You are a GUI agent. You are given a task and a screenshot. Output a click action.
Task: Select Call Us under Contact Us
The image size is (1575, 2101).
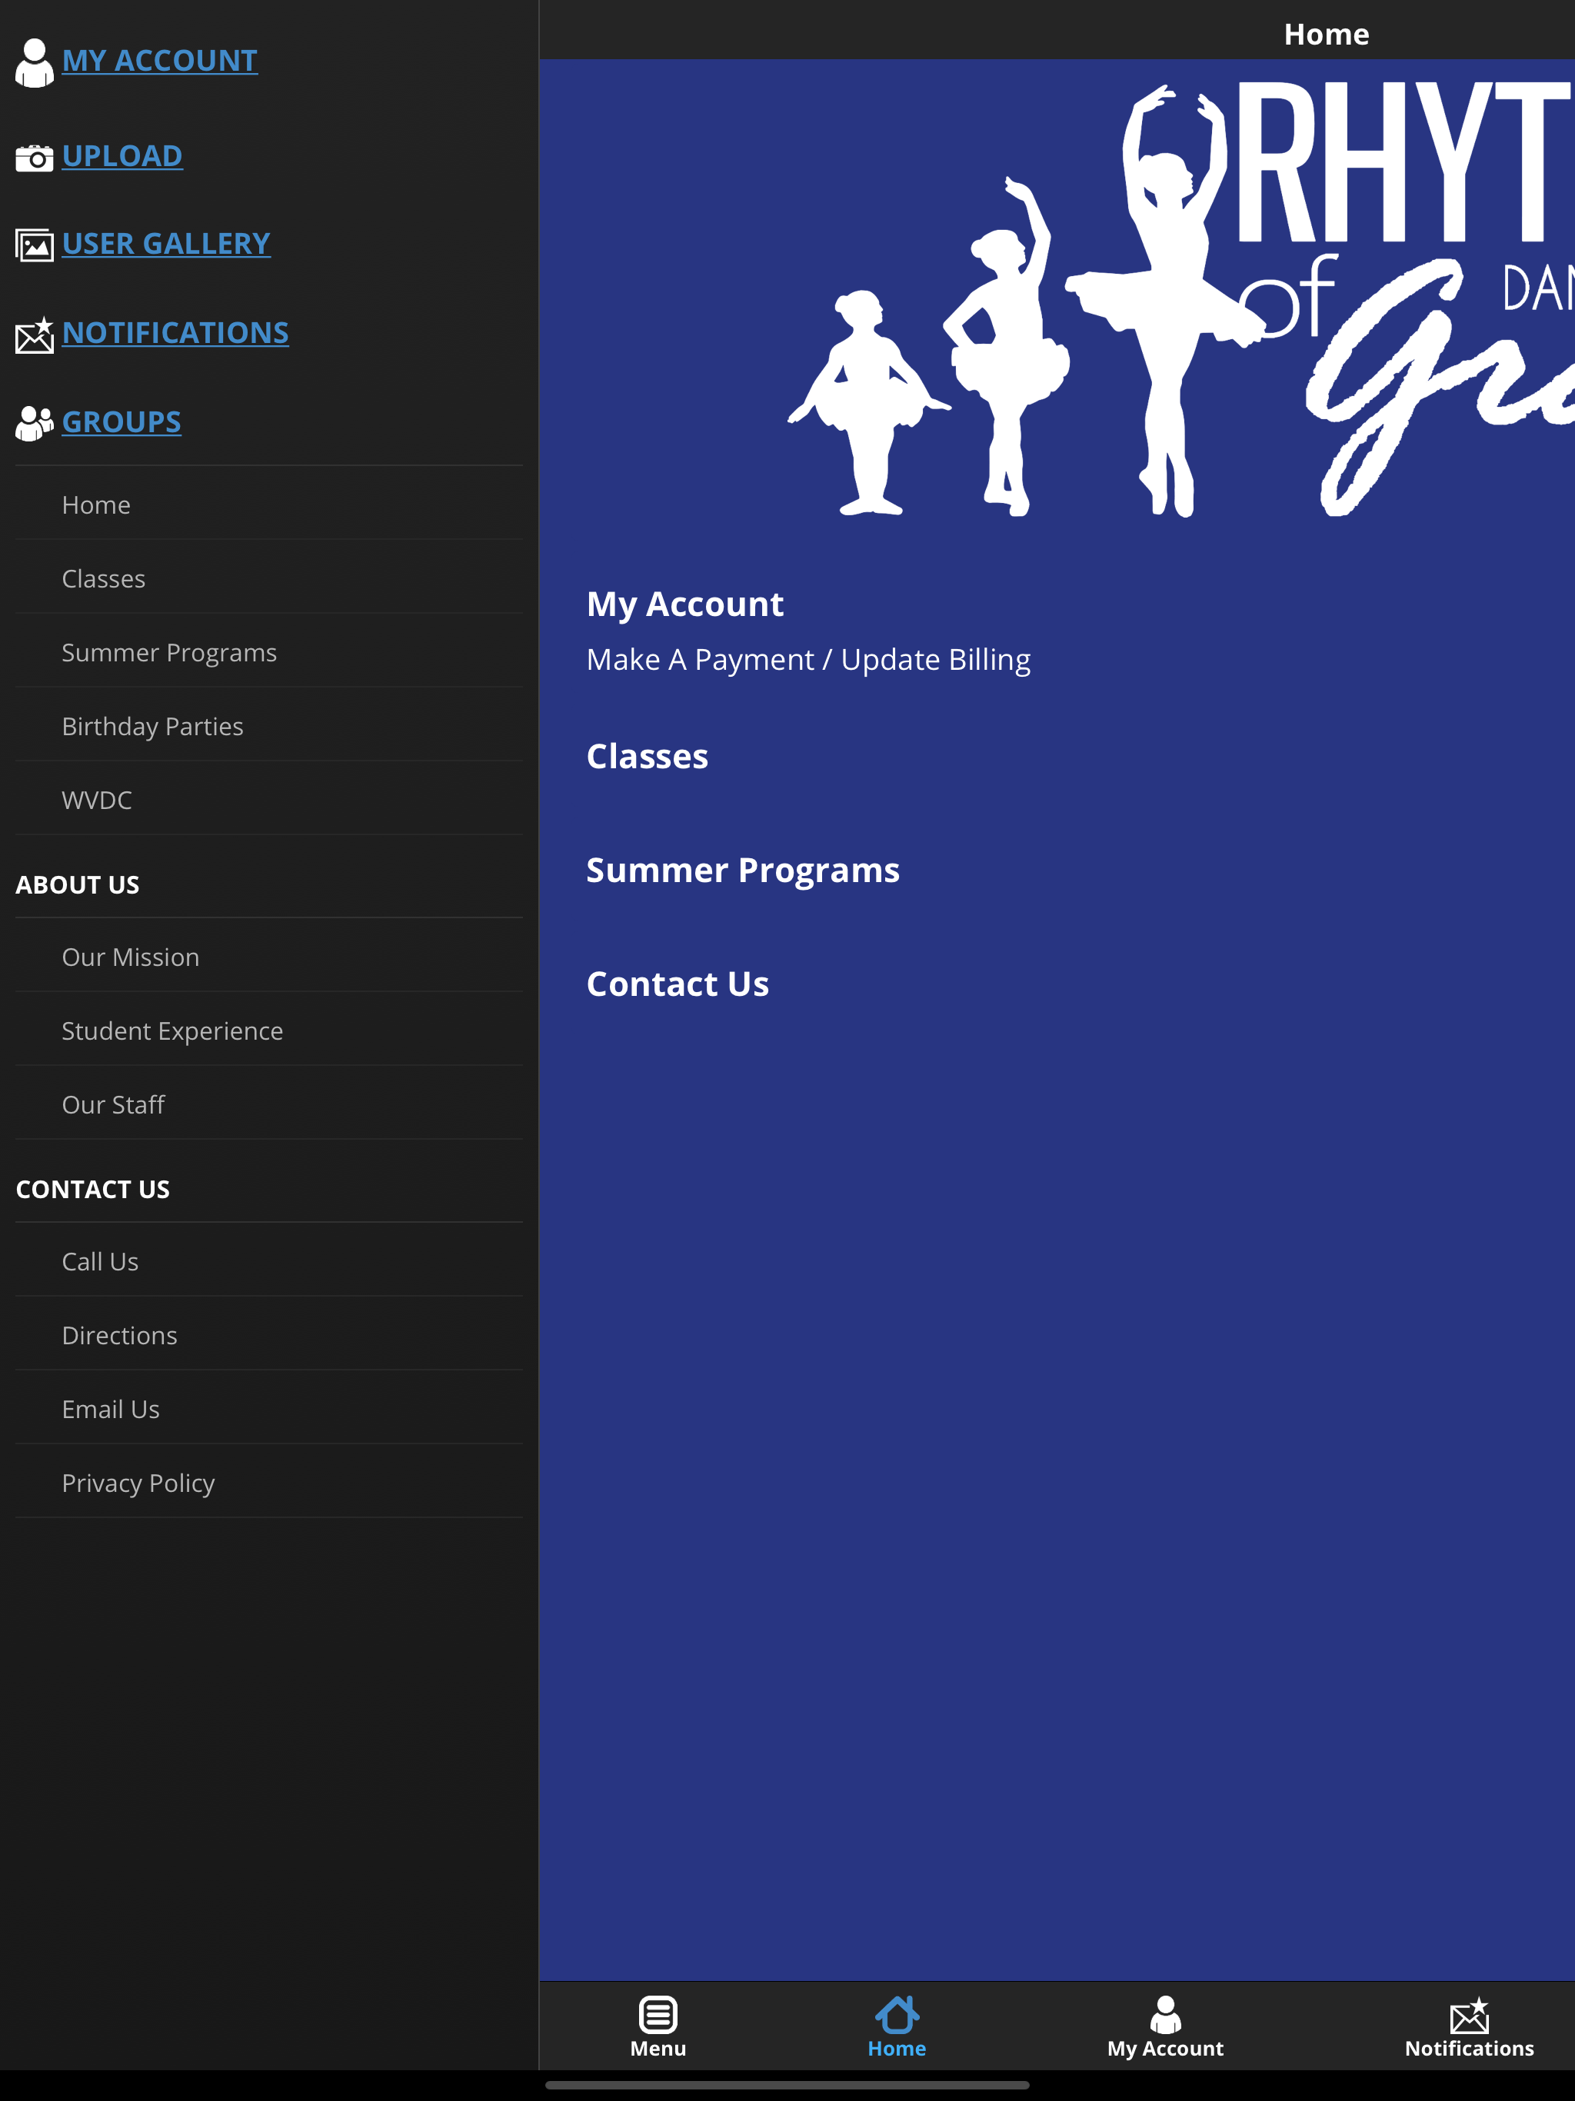pyautogui.click(x=269, y=1261)
